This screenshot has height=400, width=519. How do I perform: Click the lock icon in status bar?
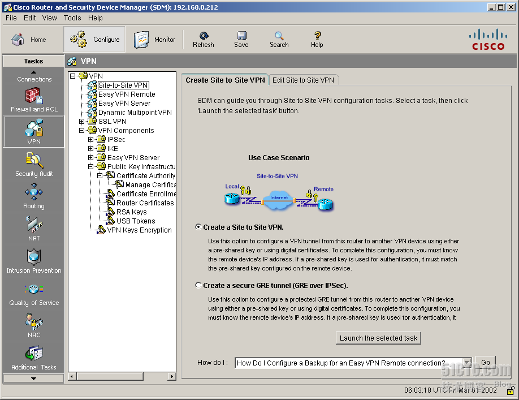coord(511,390)
